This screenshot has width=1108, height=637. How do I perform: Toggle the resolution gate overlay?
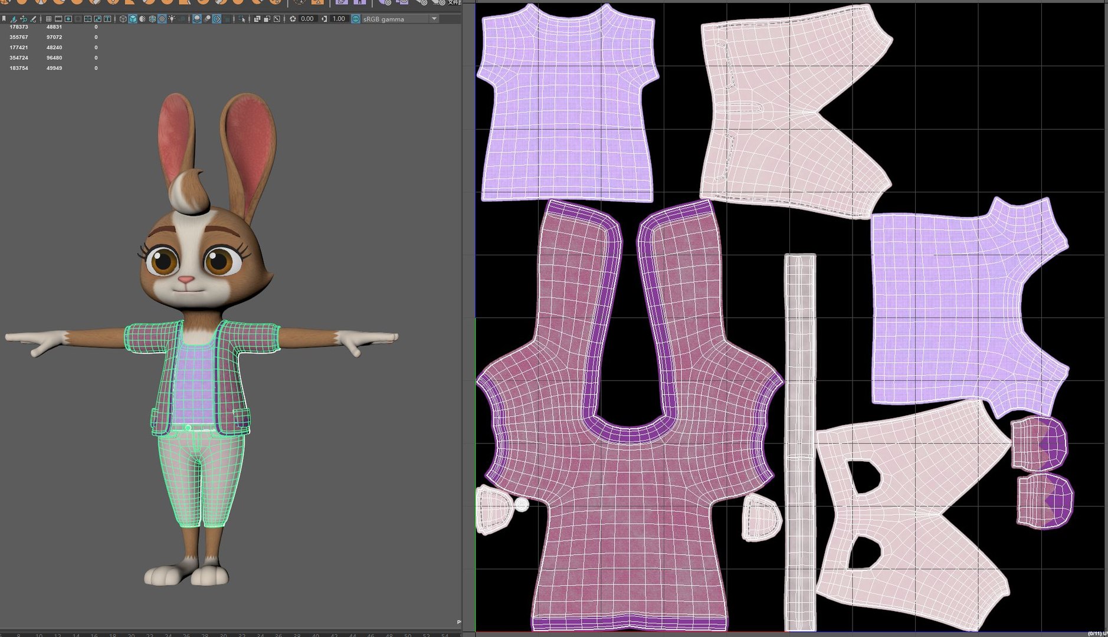(68, 19)
